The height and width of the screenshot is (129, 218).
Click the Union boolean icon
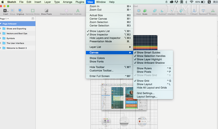pos(154,10)
